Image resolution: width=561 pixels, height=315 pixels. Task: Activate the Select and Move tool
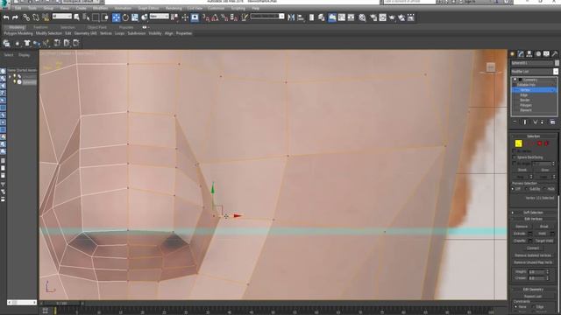pyautogui.click(x=117, y=17)
